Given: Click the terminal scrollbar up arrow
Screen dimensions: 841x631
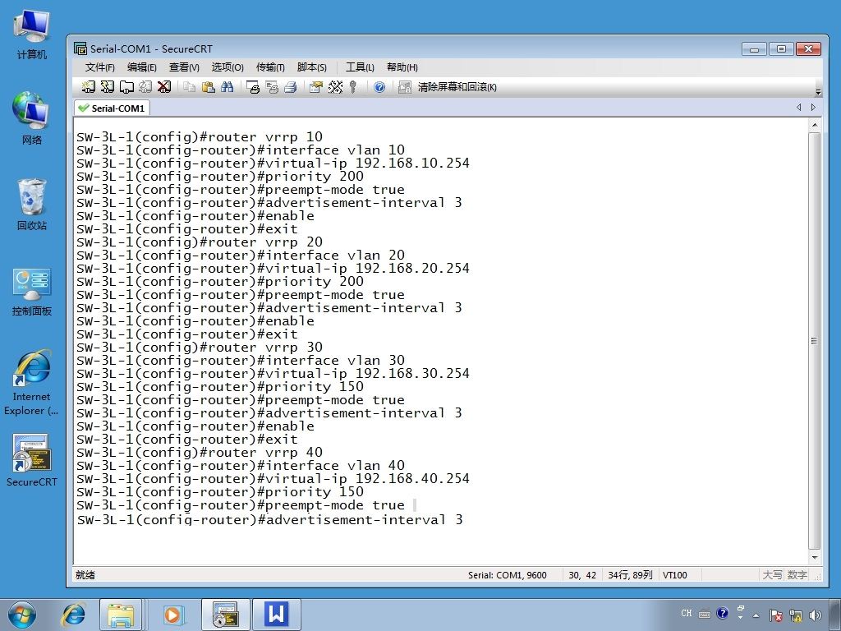Looking at the screenshot, I should 814,125.
